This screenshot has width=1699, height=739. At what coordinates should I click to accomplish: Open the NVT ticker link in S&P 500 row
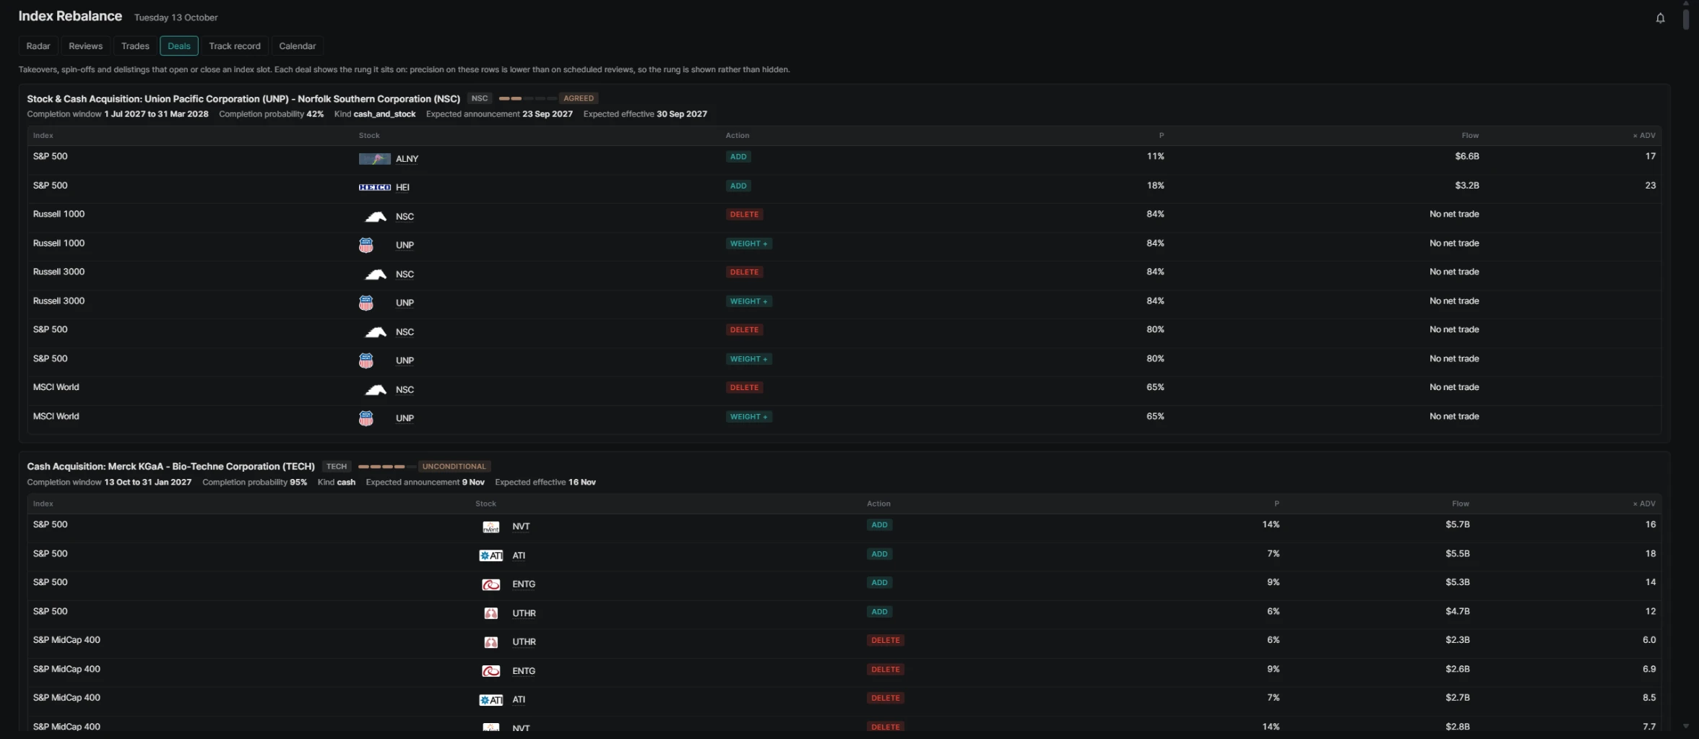coord(521,527)
